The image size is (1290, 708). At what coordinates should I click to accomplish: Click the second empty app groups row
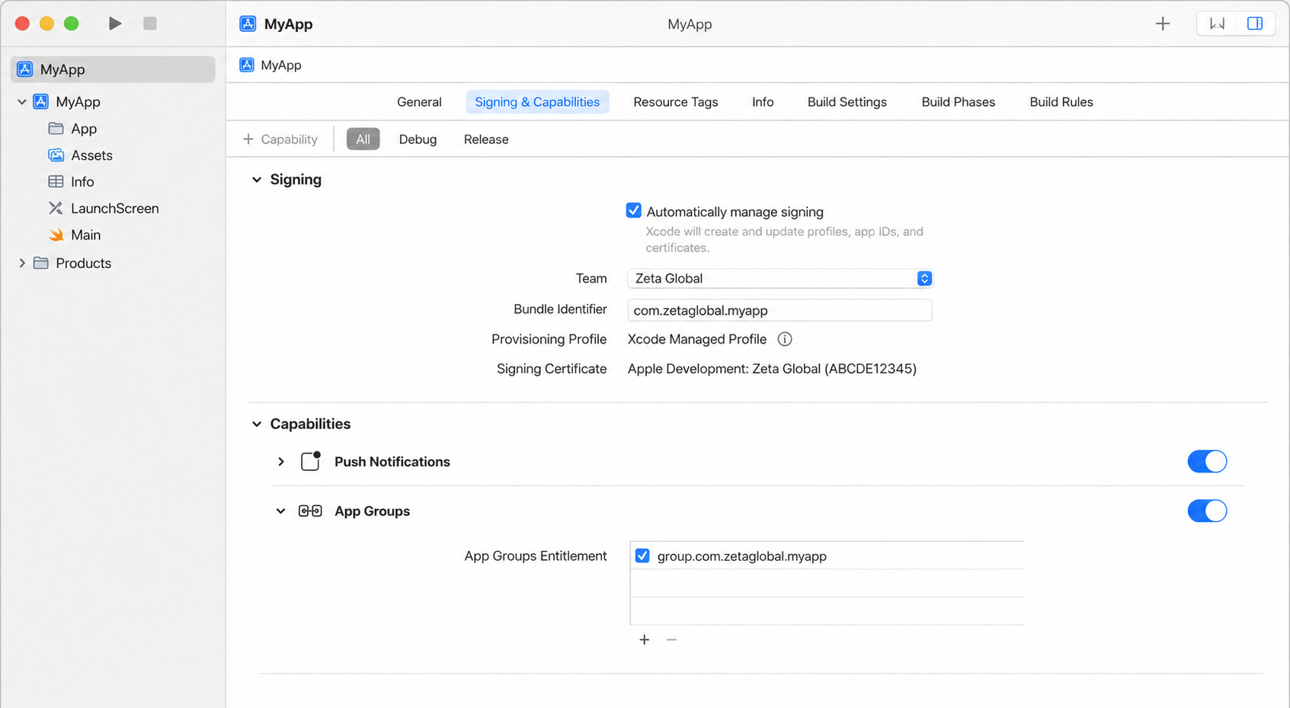(x=827, y=611)
